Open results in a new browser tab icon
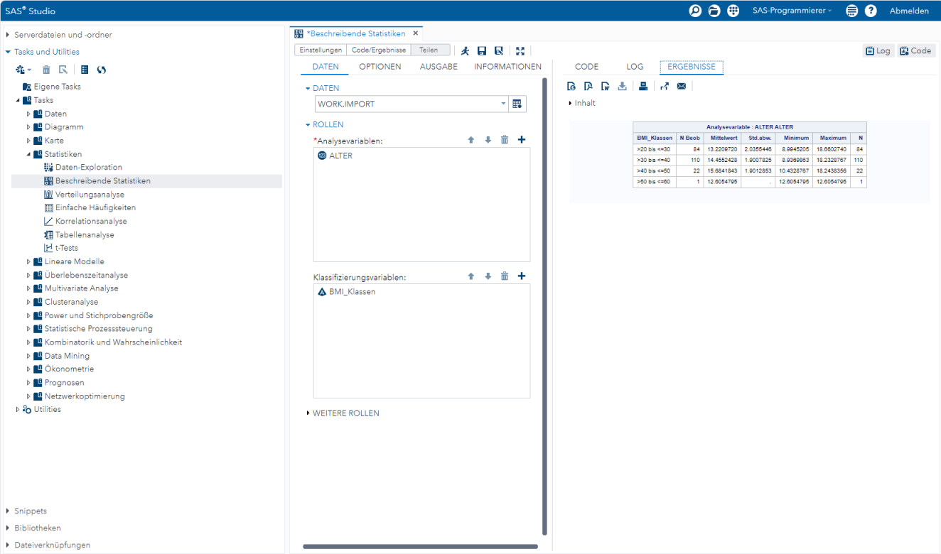This screenshot has height=554, width=941. [665, 86]
